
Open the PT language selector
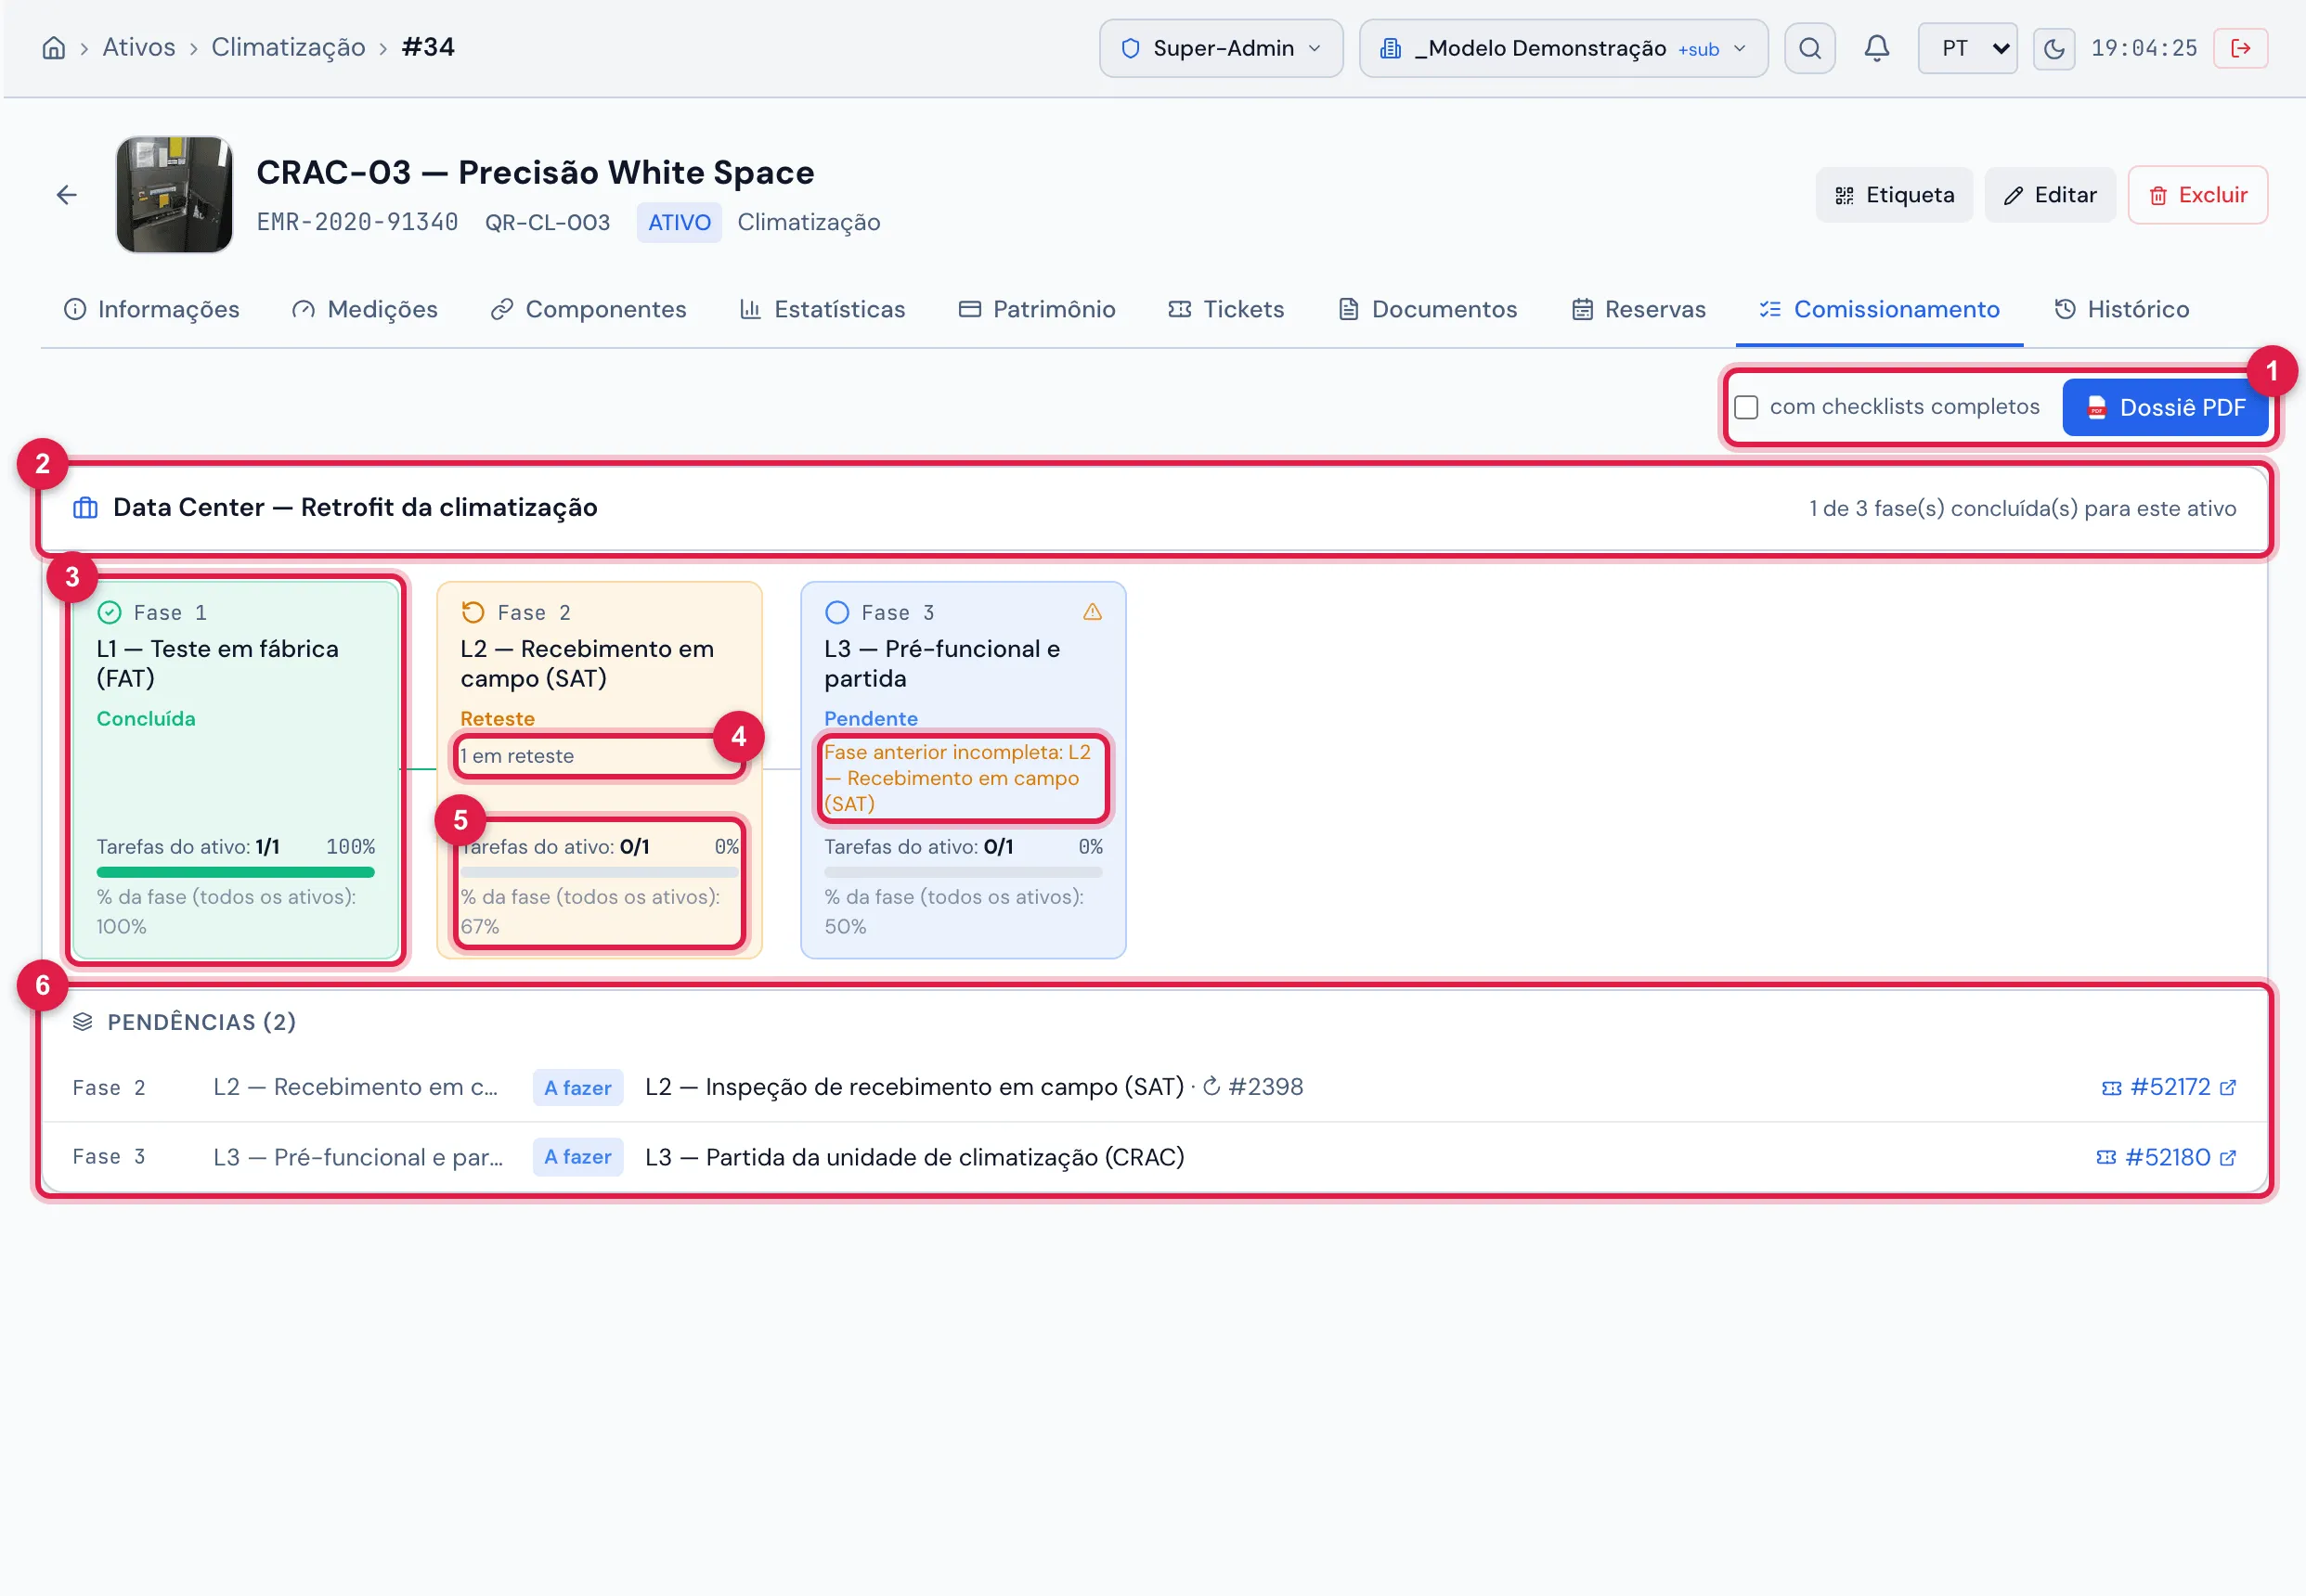[1966, 48]
